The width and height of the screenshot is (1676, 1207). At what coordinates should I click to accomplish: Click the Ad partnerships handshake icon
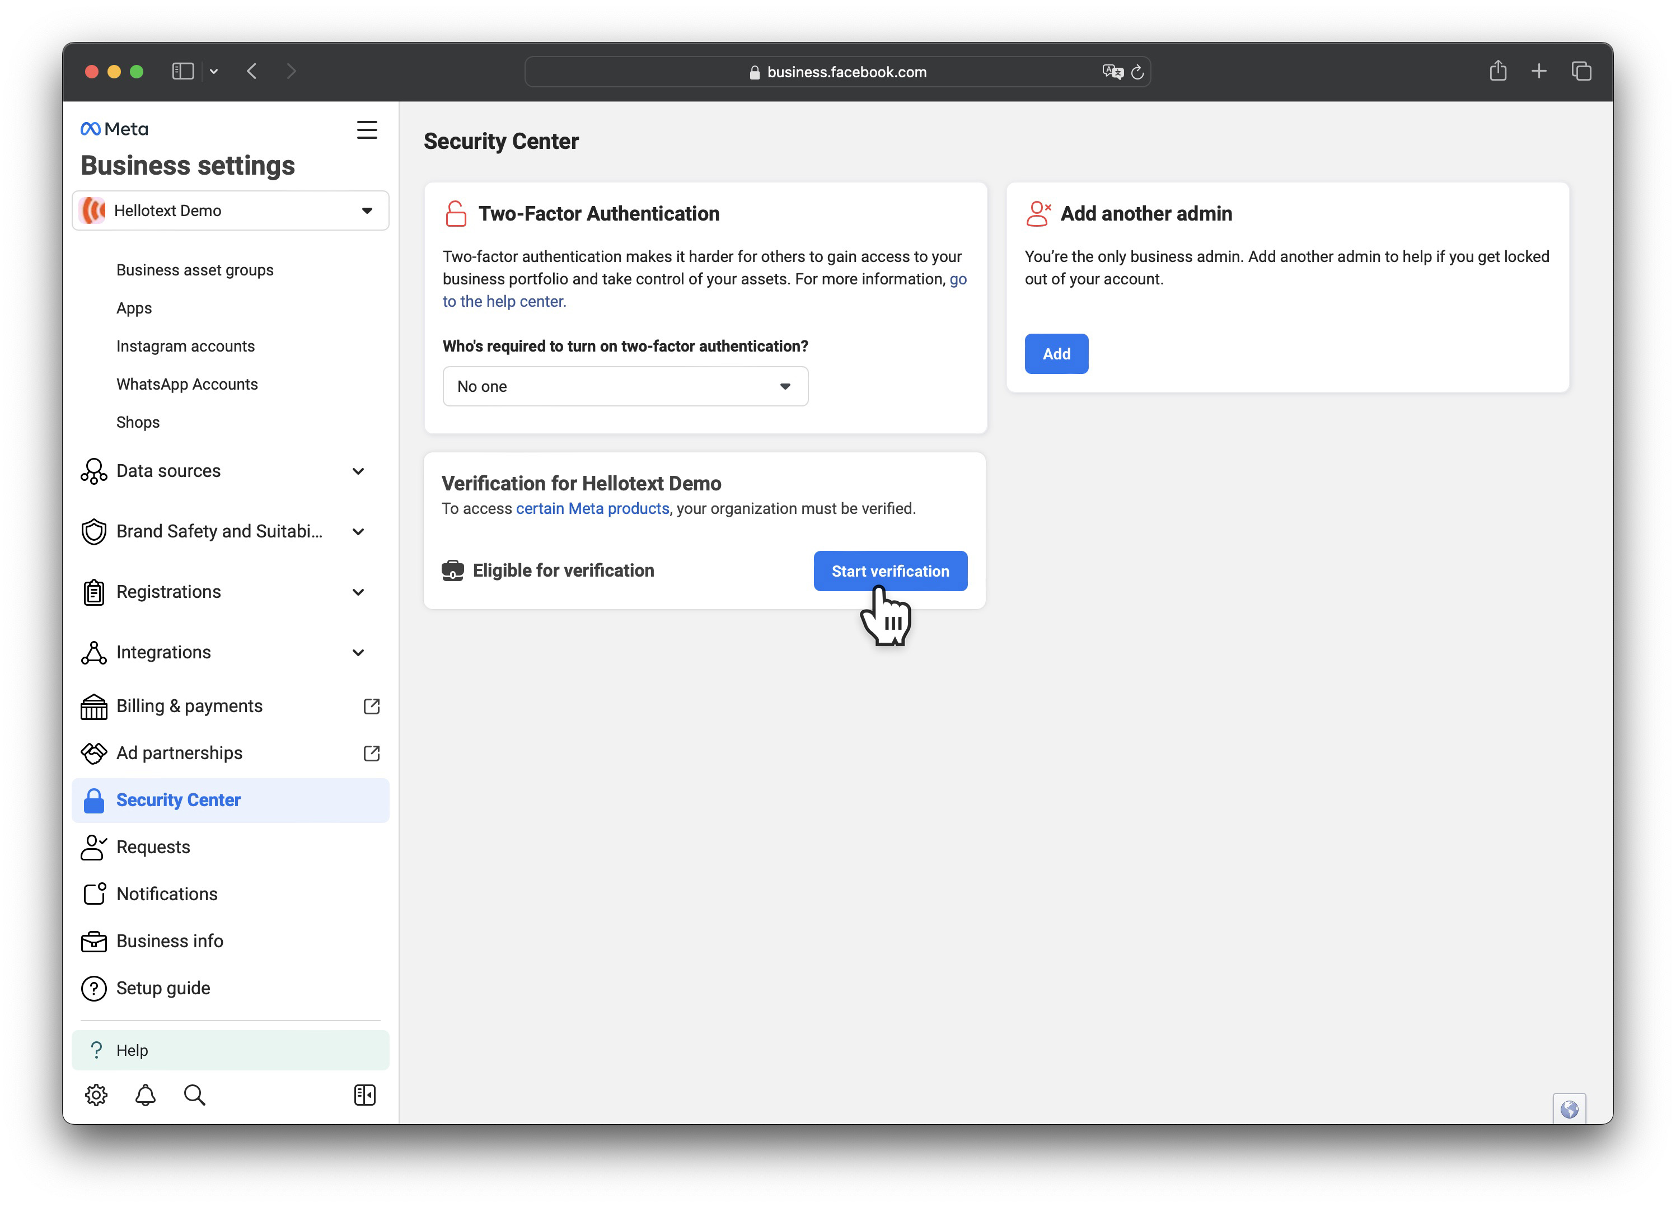pos(94,753)
